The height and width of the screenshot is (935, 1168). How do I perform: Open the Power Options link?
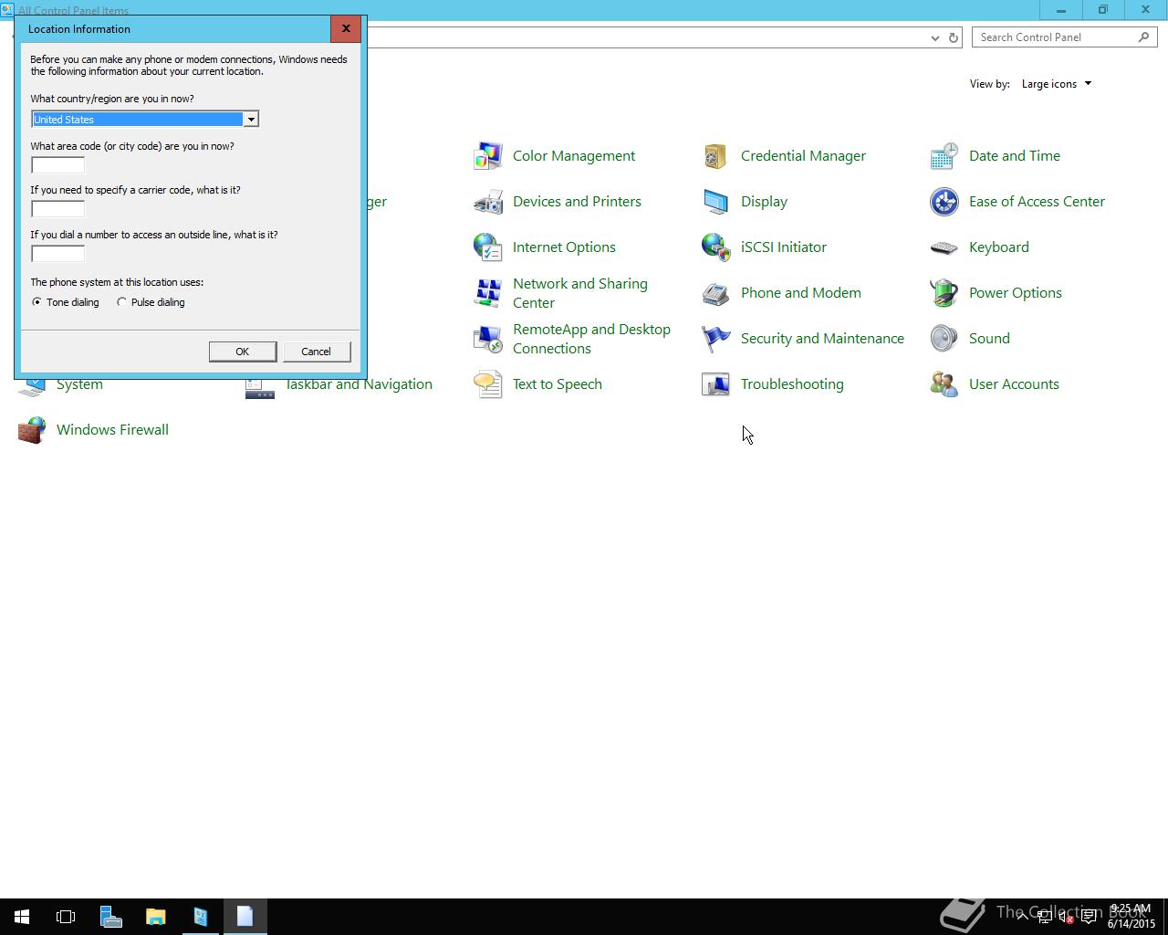pos(1016,293)
